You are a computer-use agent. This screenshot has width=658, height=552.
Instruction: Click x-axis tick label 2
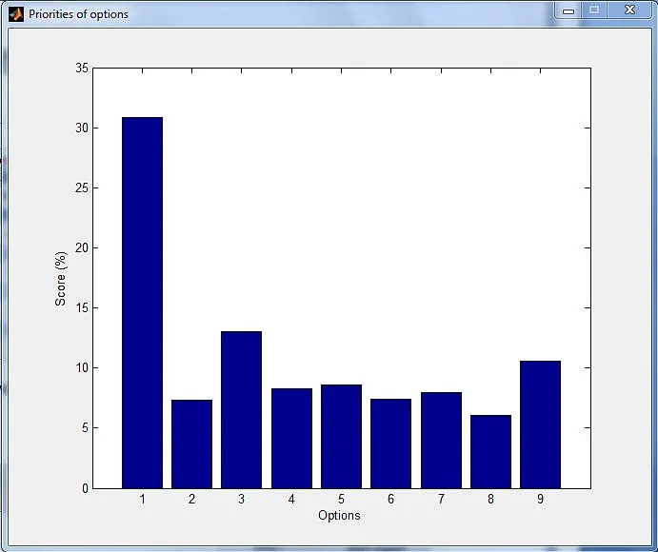tap(191, 499)
